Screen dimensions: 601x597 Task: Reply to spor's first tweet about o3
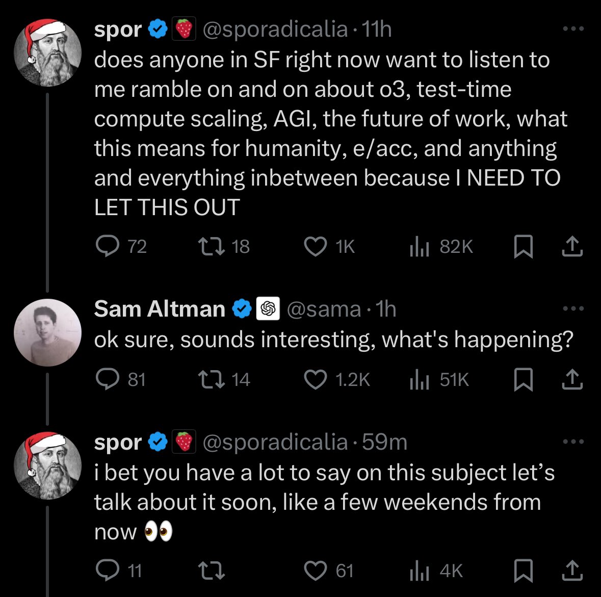pos(107,247)
